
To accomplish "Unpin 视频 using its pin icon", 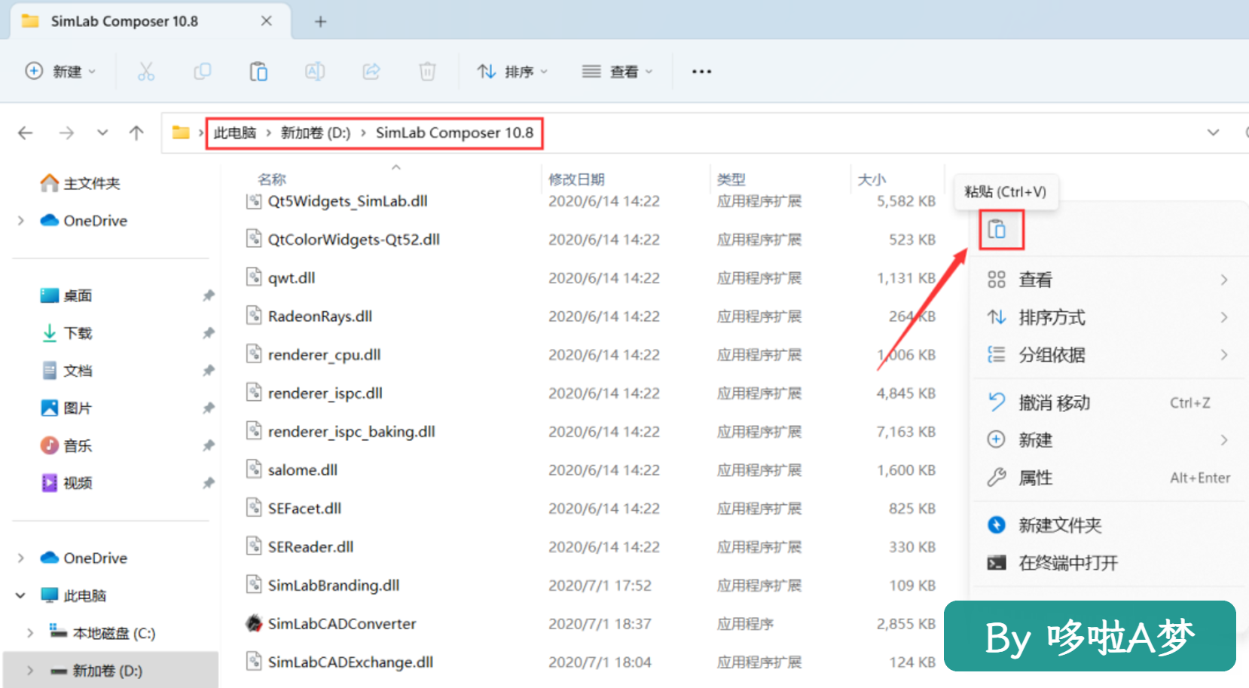I will [x=209, y=483].
